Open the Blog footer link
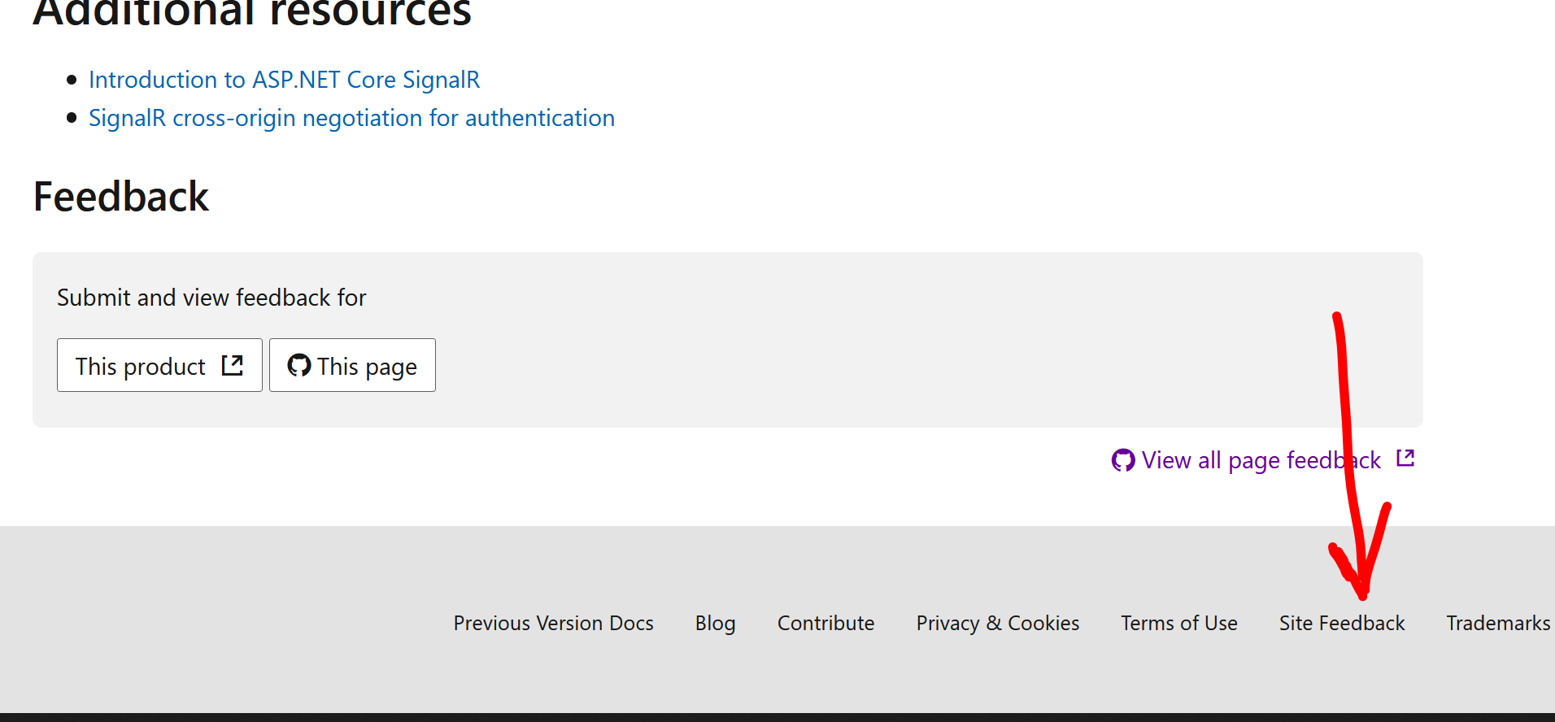This screenshot has height=722, width=1555. (x=715, y=623)
